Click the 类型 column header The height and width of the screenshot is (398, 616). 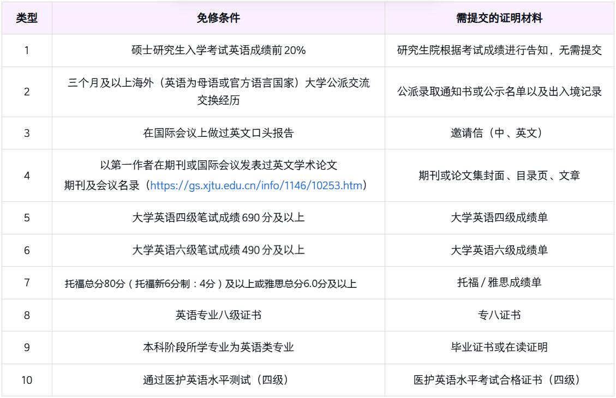click(x=27, y=17)
